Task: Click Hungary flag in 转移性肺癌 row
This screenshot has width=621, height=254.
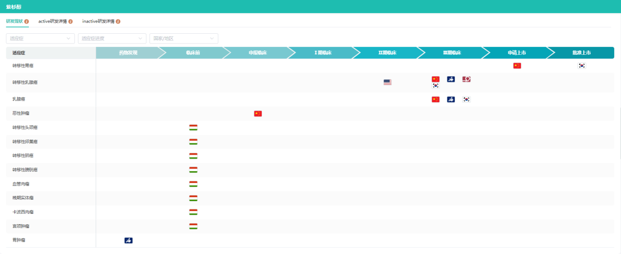Action: point(193,156)
